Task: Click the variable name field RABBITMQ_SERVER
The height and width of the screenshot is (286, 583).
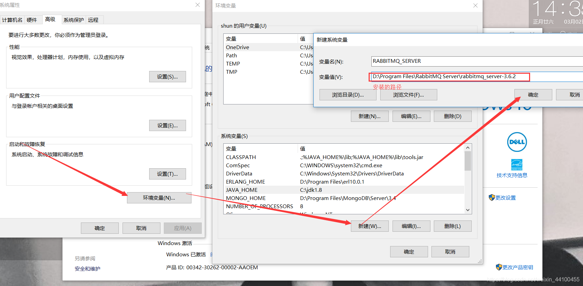Action: 477,61
